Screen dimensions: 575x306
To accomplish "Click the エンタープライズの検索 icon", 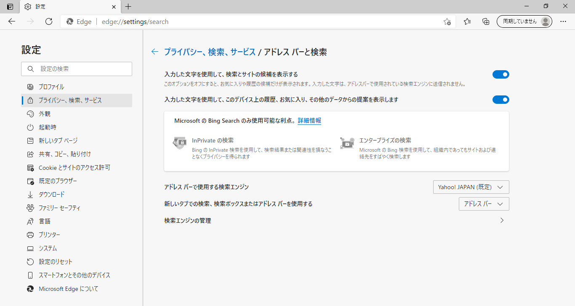I will click(x=347, y=143).
